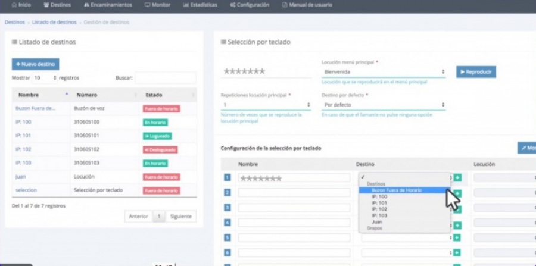
Task: Open the Destinos menu
Action: pos(57,5)
